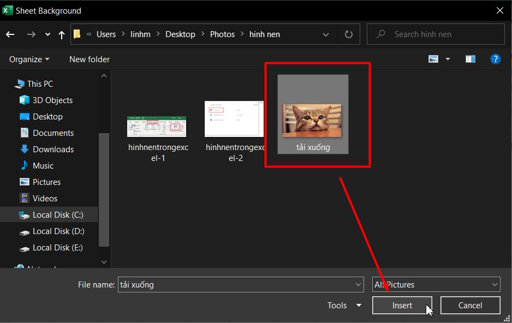Open Desktop in the sidebar
512x323 pixels.
click(47, 116)
